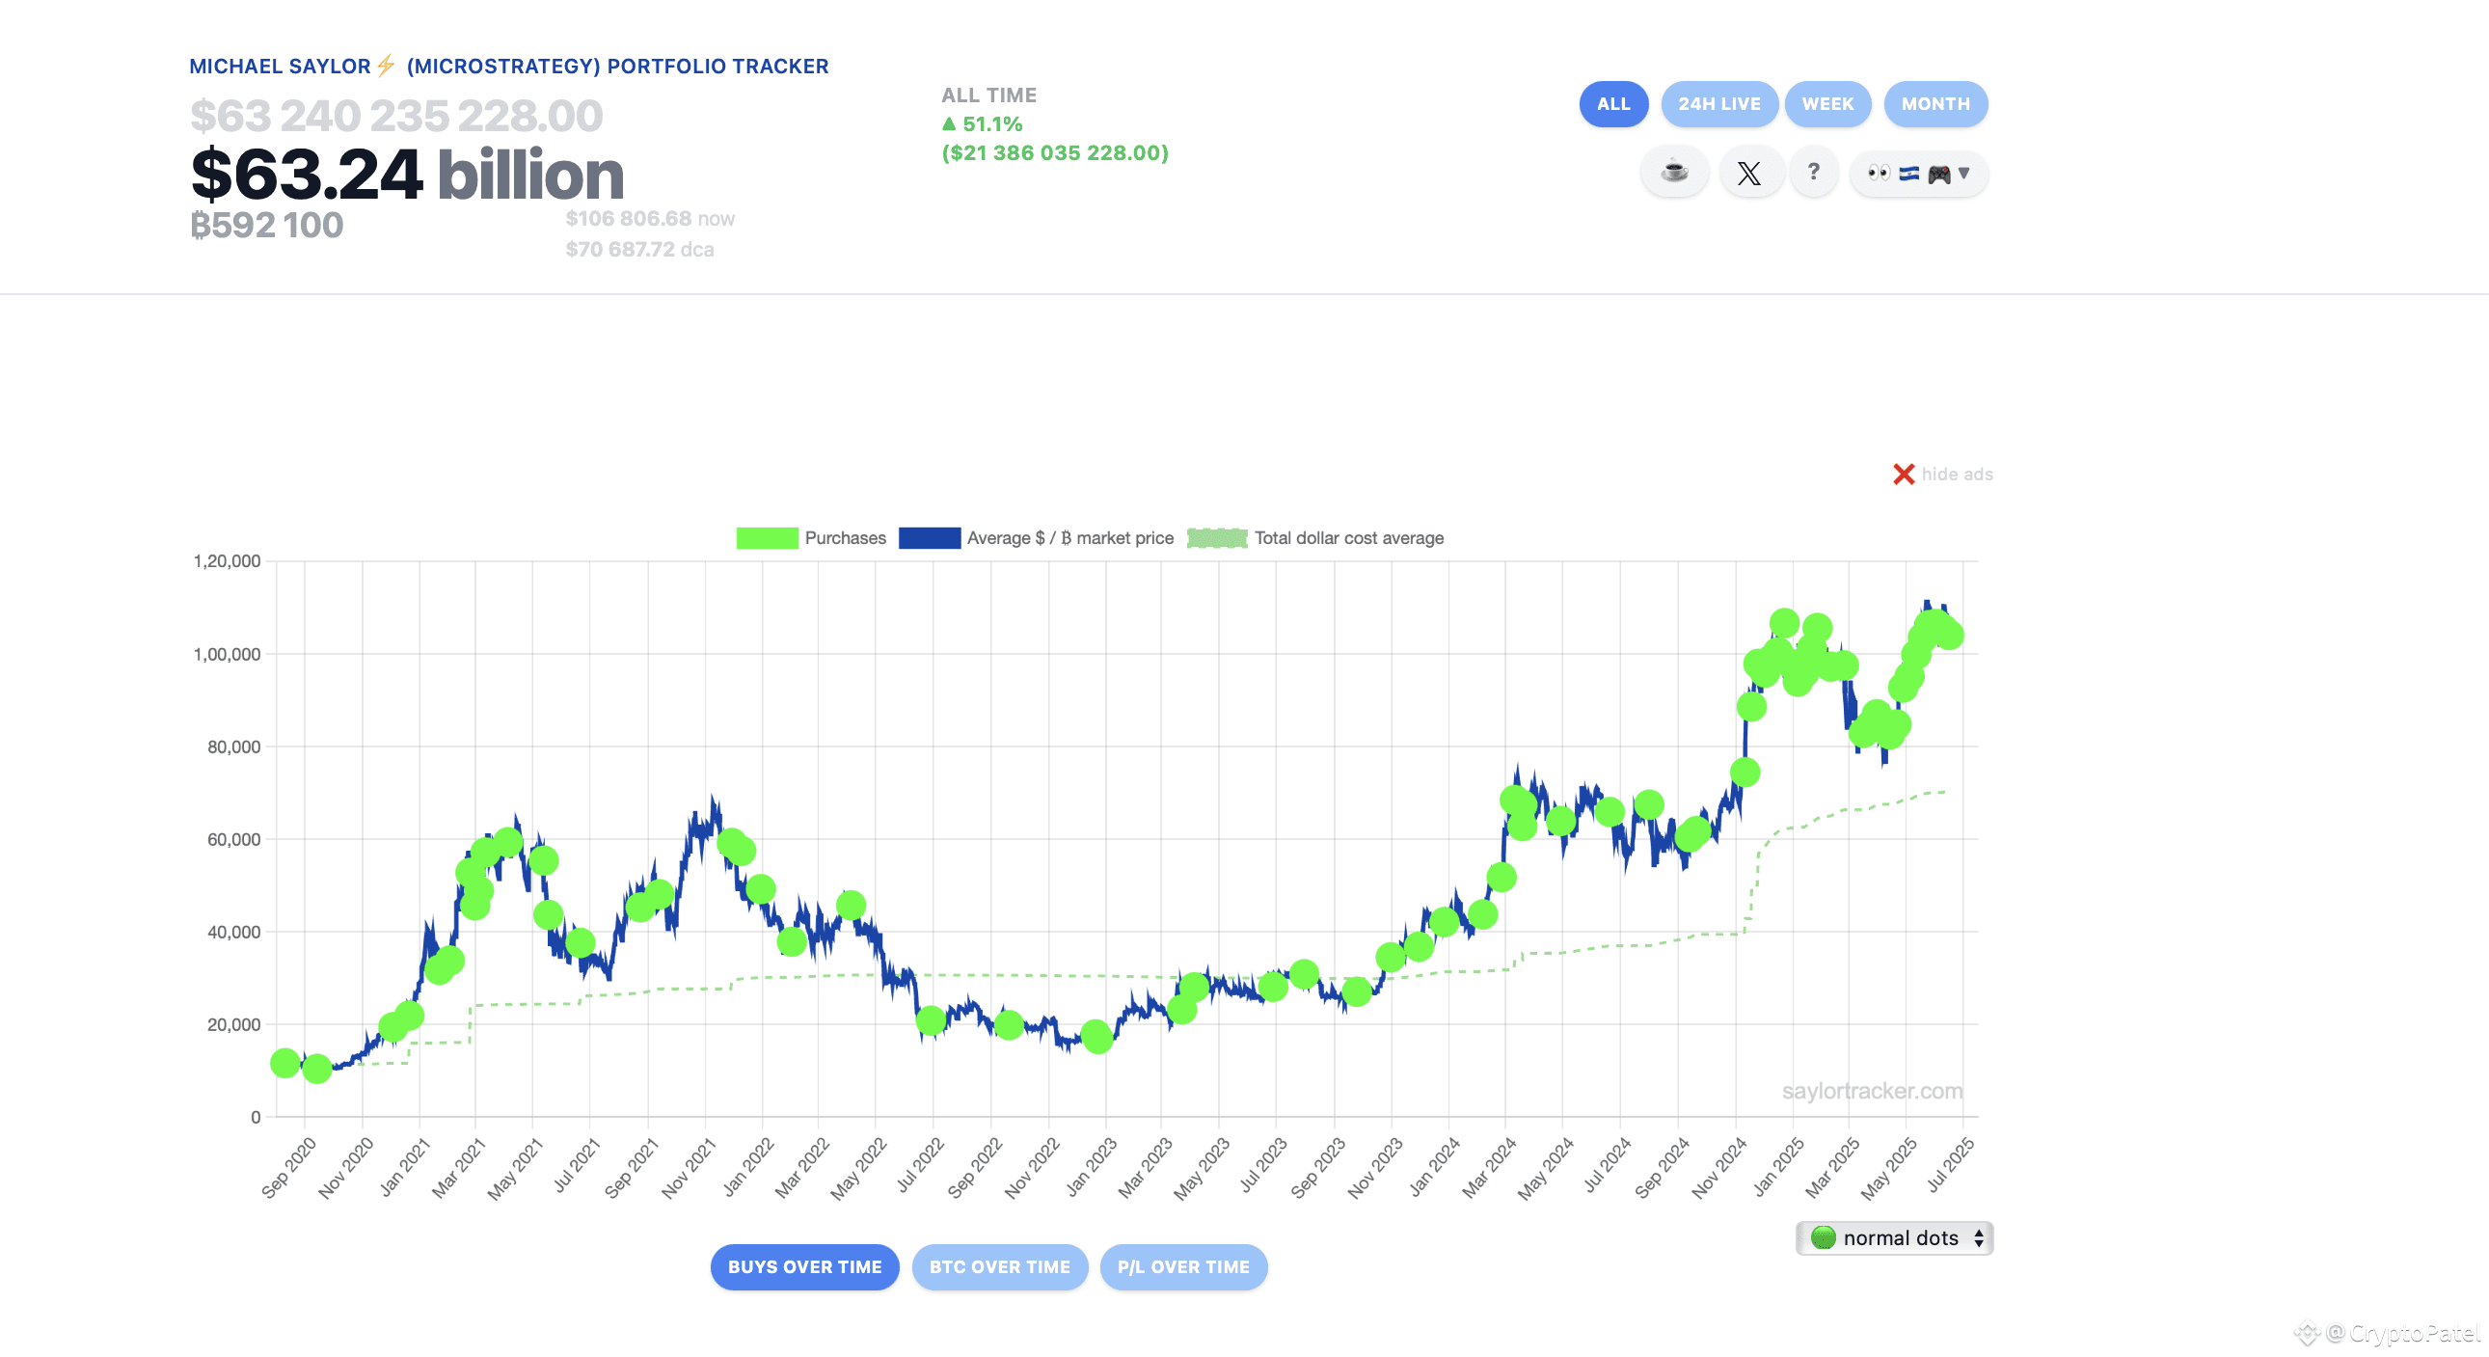Screen dimensions: 2489x1357
Task: Click the saylortracker.com watermark link
Action: [x=1872, y=1091]
